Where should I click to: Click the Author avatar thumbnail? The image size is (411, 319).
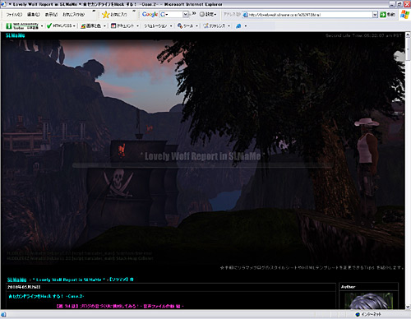pyautogui.click(x=369, y=301)
